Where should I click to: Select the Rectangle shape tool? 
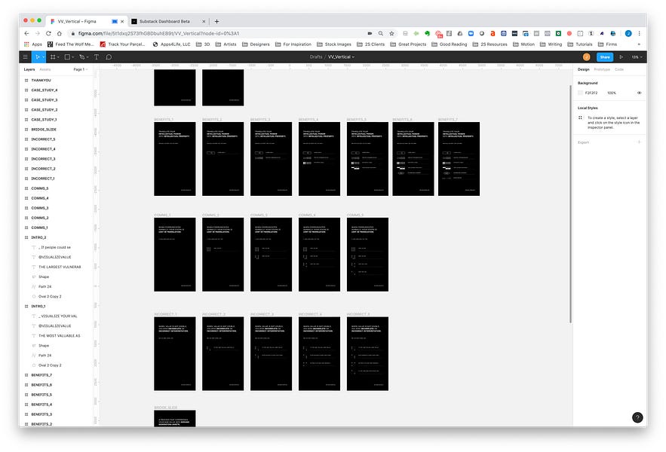coord(68,57)
